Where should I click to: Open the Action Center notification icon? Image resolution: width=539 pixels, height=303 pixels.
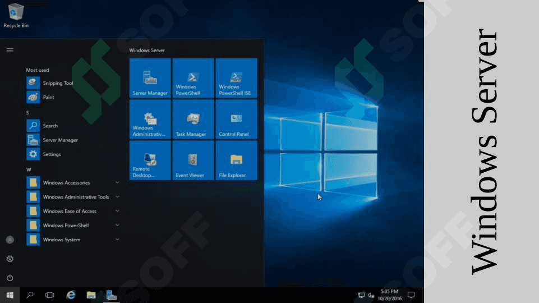point(411,295)
